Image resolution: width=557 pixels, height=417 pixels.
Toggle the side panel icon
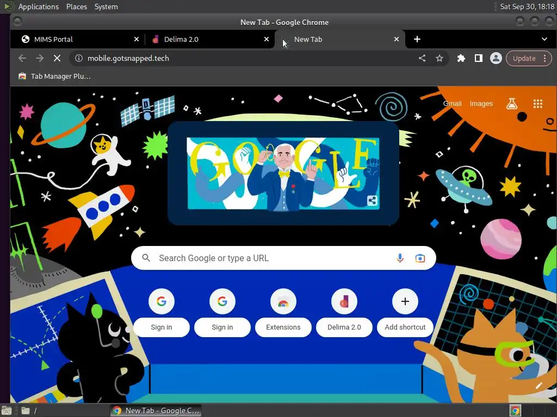point(479,58)
